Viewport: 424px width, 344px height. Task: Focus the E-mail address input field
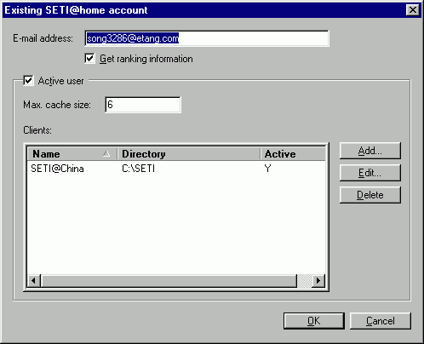point(207,38)
